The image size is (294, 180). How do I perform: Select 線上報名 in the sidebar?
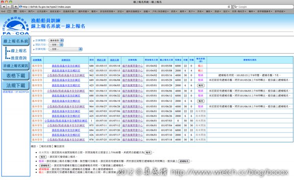click(x=19, y=51)
